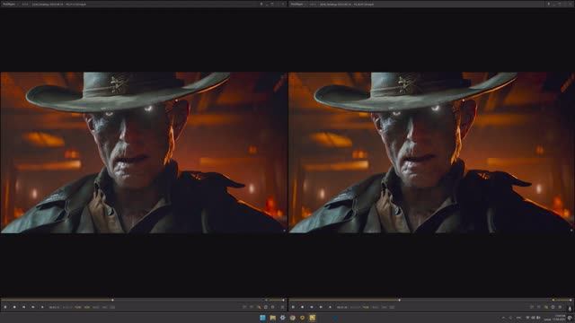Open the PotPlayer menu in the left window
This screenshot has width=575, height=323.
9,4
